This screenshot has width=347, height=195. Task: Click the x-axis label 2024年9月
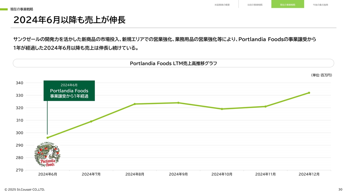pos(178,174)
